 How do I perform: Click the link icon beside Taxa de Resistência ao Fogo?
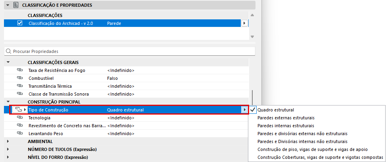coord(20,70)
